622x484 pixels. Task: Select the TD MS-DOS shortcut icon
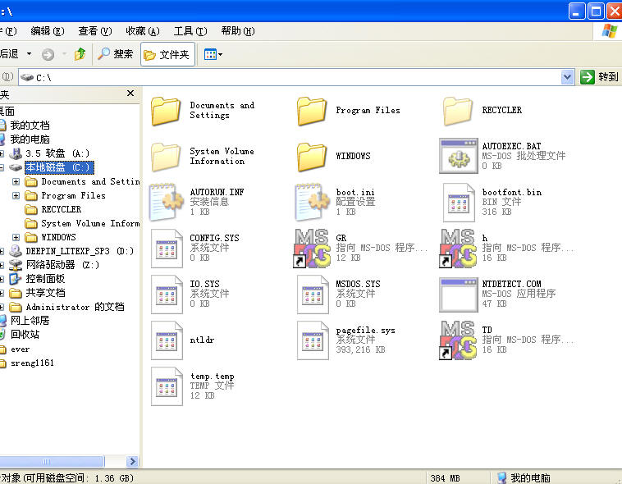click(x=458, y=340)
